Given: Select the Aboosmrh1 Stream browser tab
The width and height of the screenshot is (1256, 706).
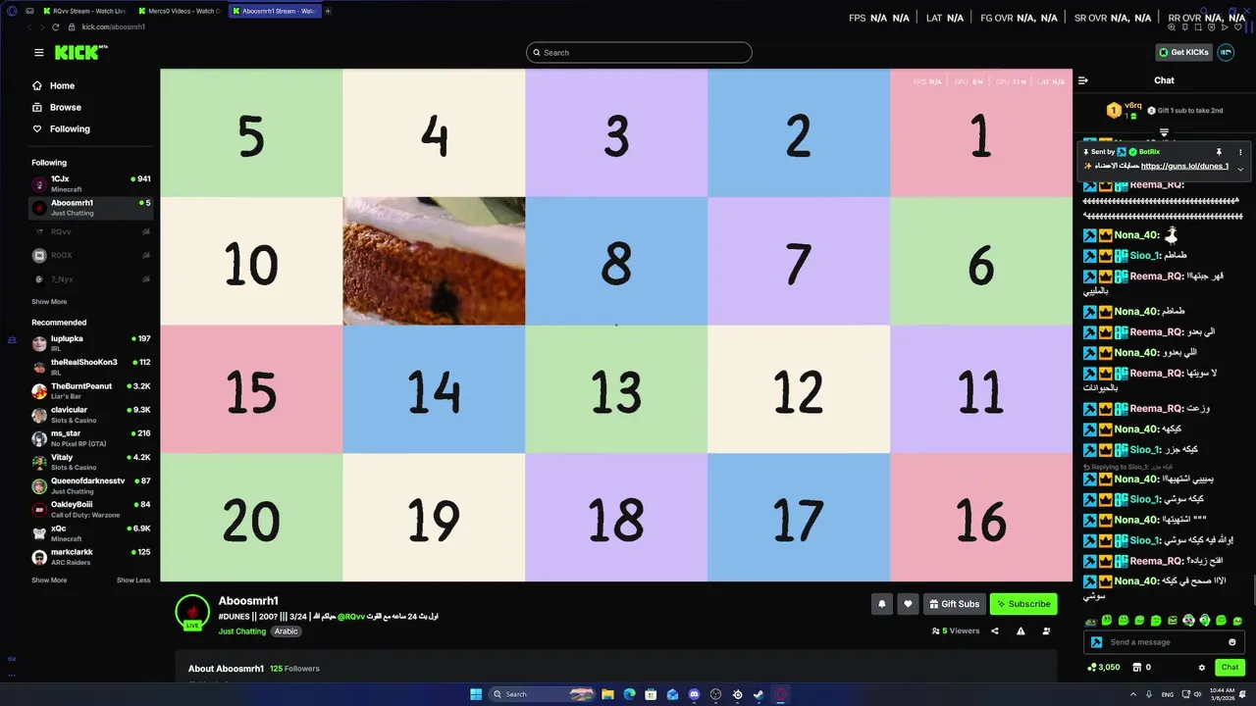Looking at the screenshot, I should click(x=273, y=11).
